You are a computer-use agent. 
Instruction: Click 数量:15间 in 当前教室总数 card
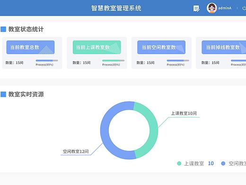pyautogui.click(x=14, y=63)
